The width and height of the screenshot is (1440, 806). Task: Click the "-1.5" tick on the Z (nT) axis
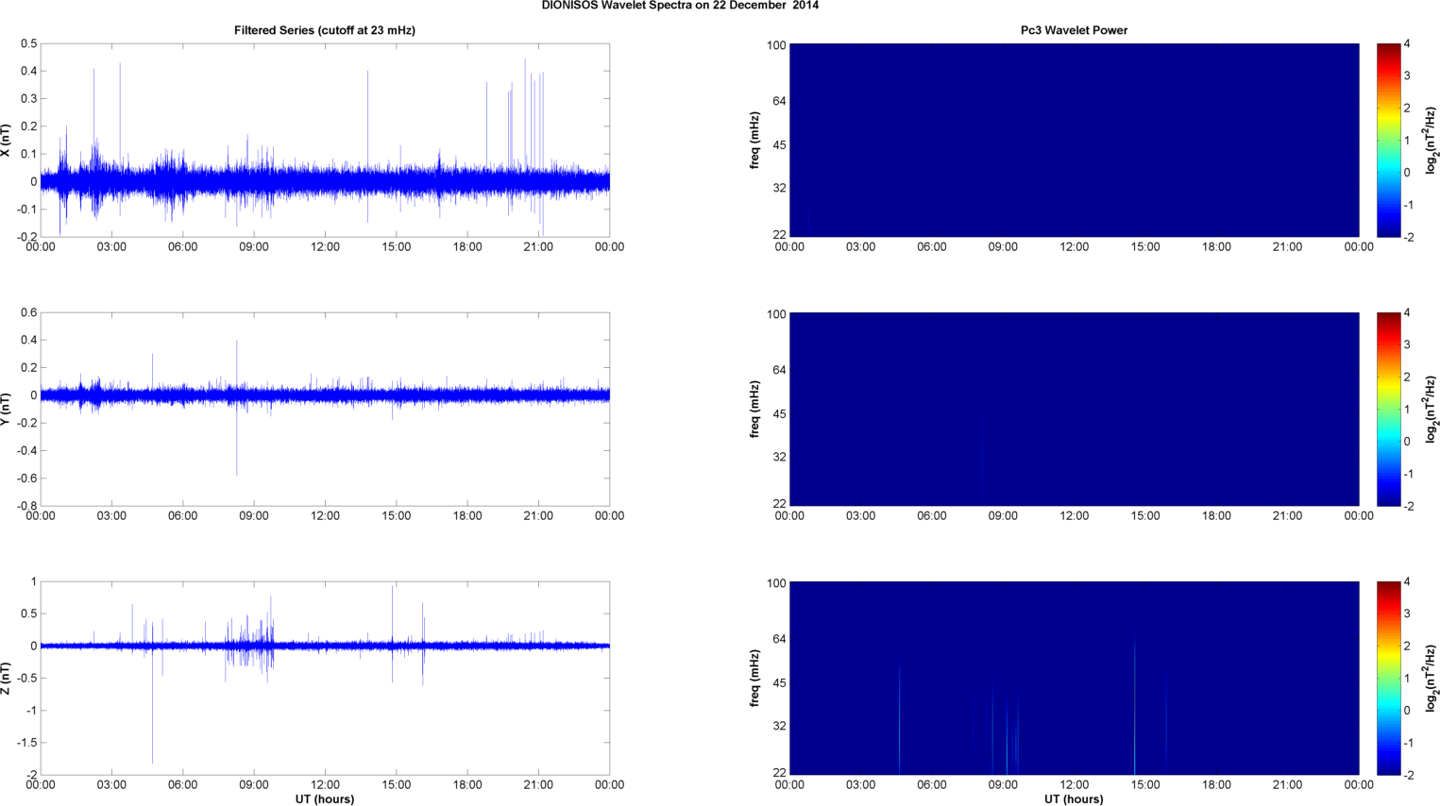(26, 743)
